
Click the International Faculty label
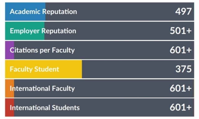(42, 88)
